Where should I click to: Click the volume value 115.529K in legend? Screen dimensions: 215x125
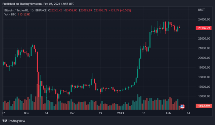coord(24,14)
